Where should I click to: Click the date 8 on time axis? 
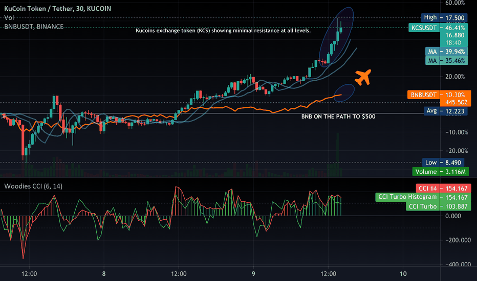coord(104,274)
